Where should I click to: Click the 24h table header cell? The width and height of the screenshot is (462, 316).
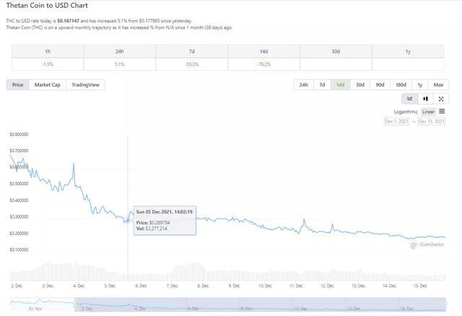click(x=120, y=51)
